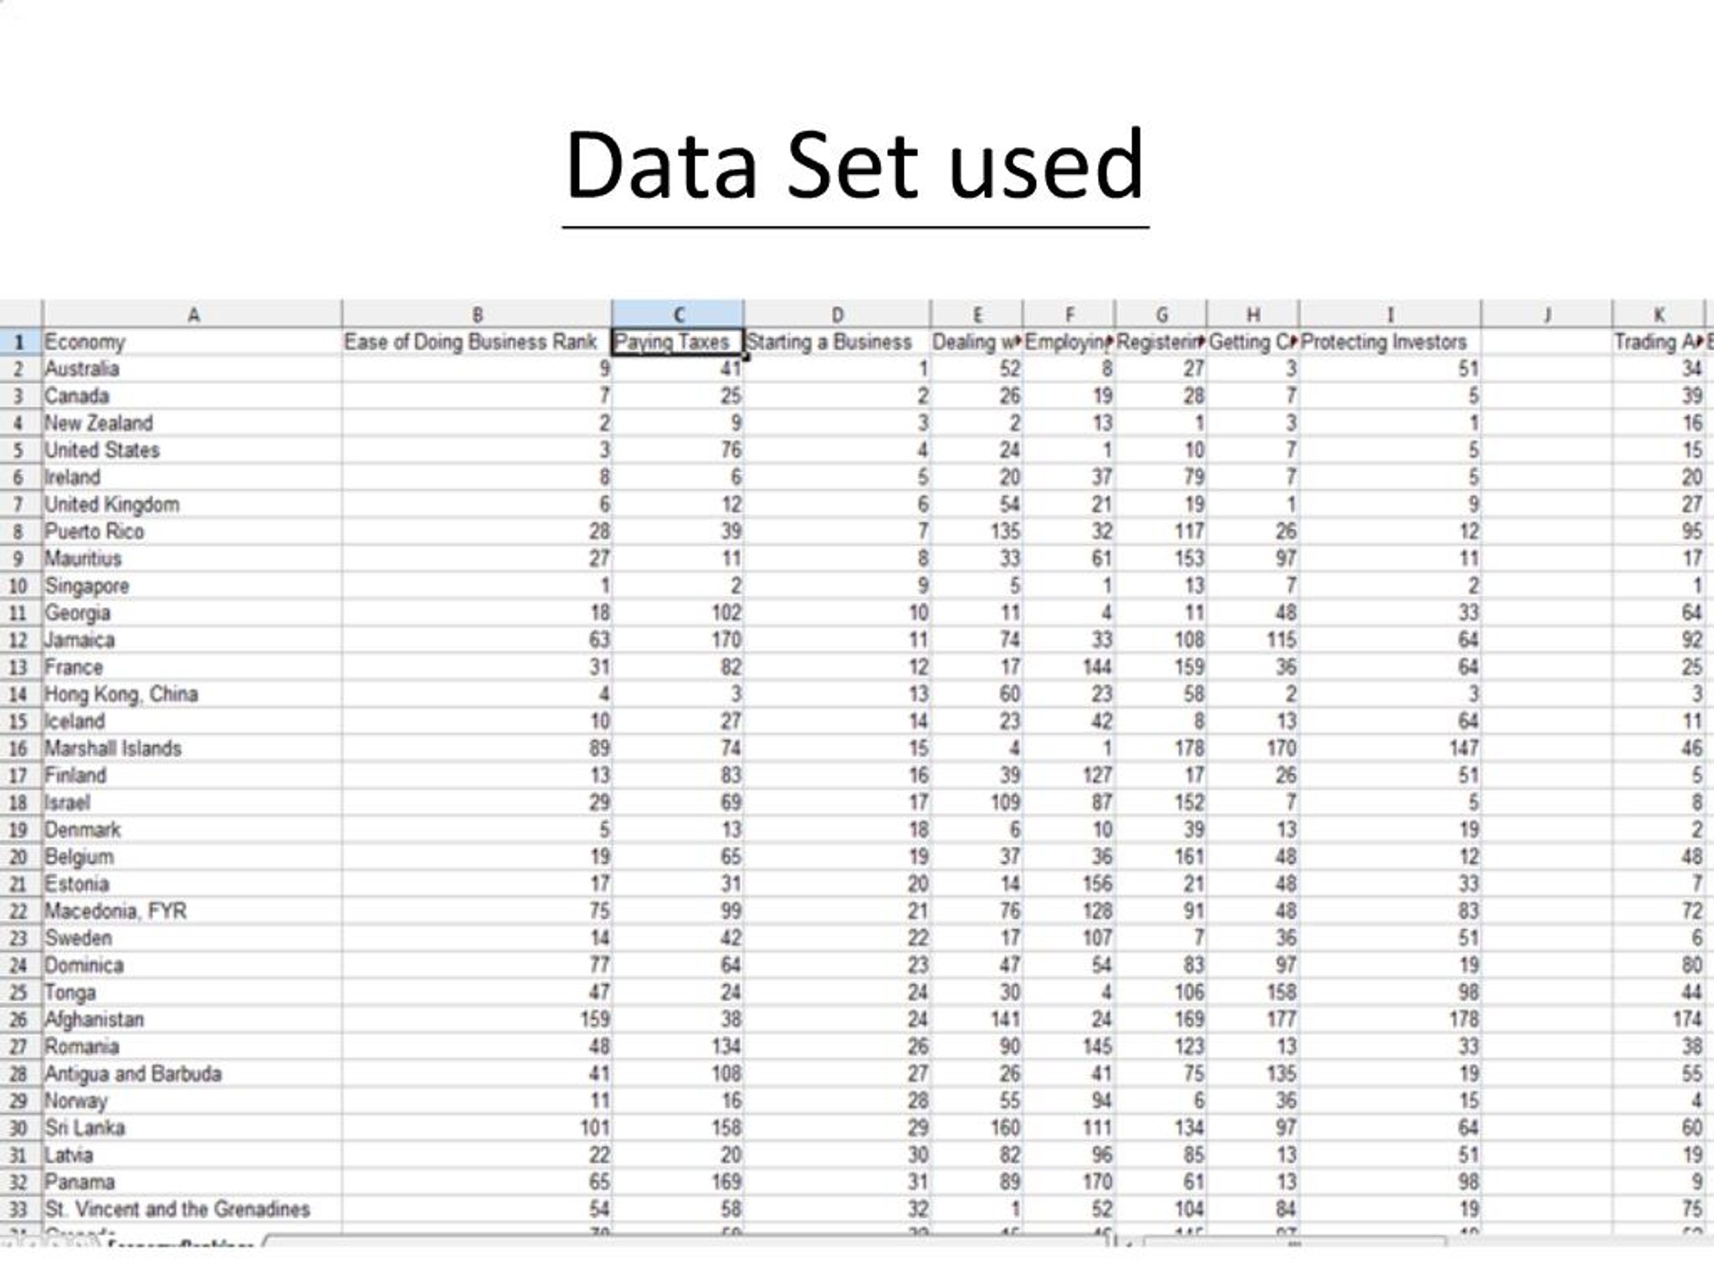The width and height of the screenshot is (1714, 1285).
Task: Click the horizontal scrollbar at sheet bottom
Action: 1294,1241
